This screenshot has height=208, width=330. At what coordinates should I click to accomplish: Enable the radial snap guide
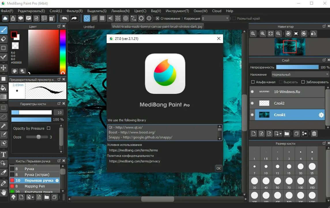[x=118, y=18]
